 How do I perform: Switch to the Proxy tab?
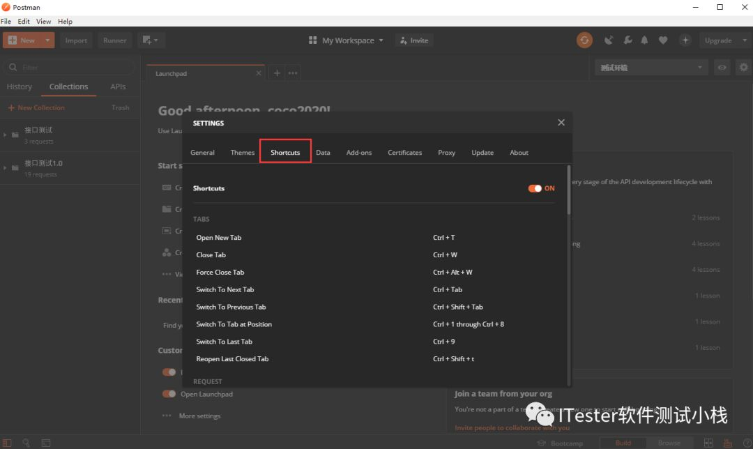(447, 152)
